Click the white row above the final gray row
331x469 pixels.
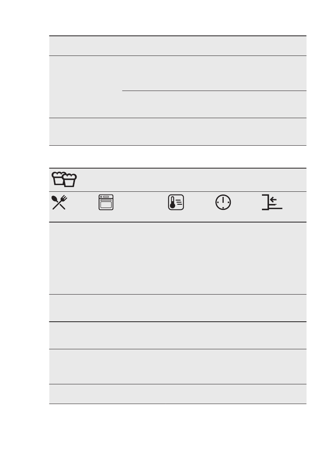point(178,367)
